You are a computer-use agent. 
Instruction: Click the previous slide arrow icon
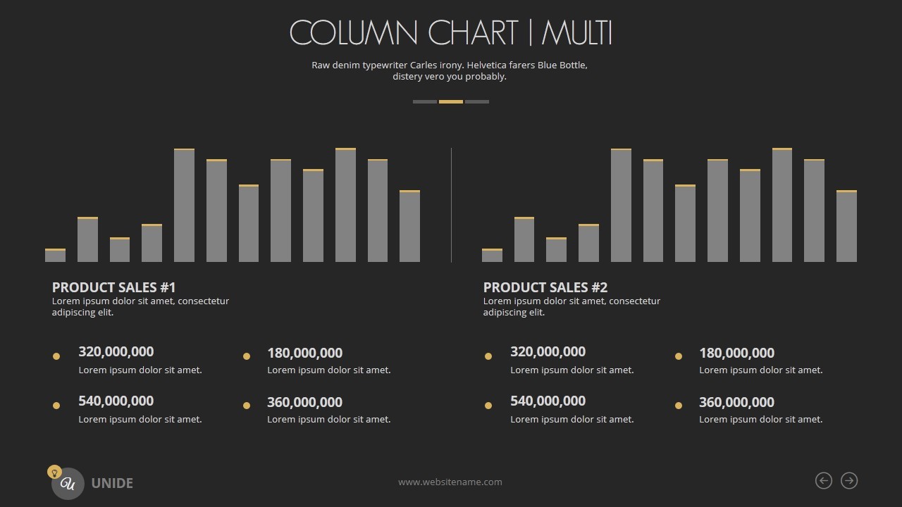click(x=823, y=480)
